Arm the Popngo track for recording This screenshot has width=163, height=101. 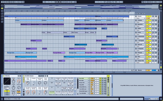[x=156, y=53]
